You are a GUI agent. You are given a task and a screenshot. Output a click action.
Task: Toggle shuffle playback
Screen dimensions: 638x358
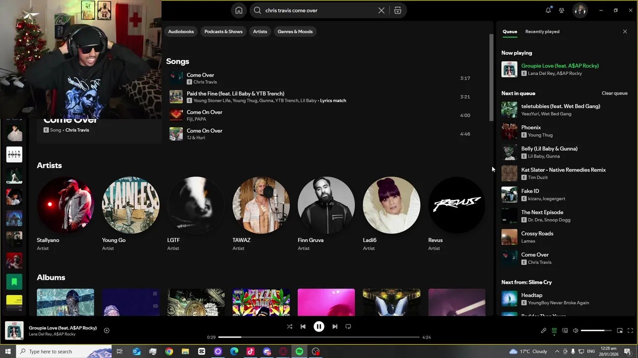point(290,327)
